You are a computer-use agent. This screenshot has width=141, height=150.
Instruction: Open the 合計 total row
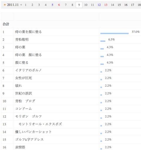[71, 24]
